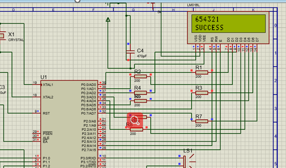
Task: Click the 'RST' pin label
Action: (x=46, y=113)
